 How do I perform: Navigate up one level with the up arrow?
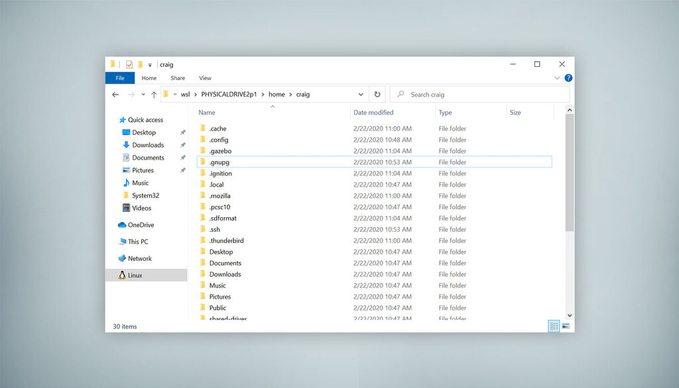(x=154, y=94)
